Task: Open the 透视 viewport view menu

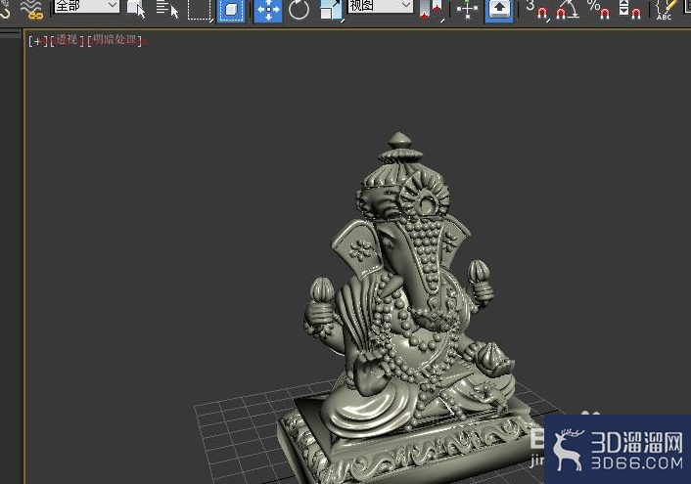Action: [67, 40]
